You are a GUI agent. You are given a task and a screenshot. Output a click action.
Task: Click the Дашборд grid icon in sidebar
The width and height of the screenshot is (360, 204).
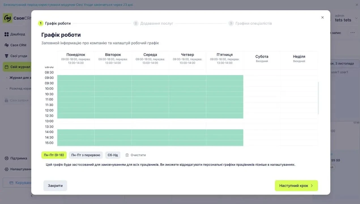pyautogui.click(x=7, y=34)
